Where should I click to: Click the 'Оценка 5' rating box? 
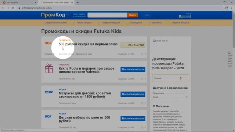[170, 78]
